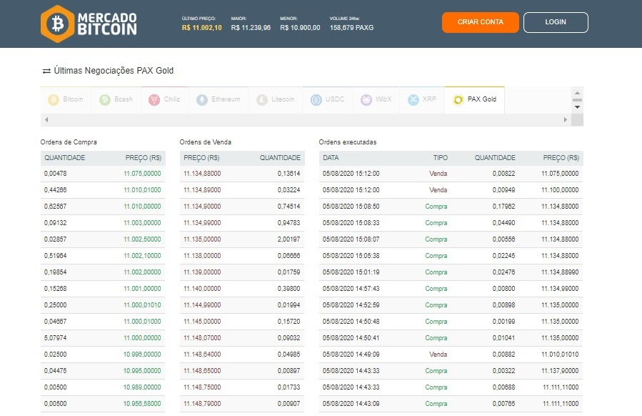The height and width of the screenshot is (416, 642).
Task: Click QUANTIDADE header in Ordens de Compra
Action: coord(65,158)
